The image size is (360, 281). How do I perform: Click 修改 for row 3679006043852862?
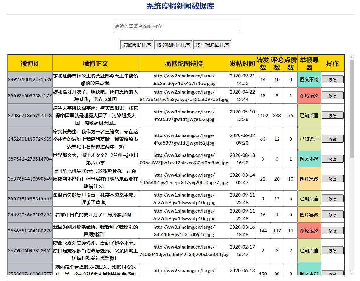pos(332,250)
